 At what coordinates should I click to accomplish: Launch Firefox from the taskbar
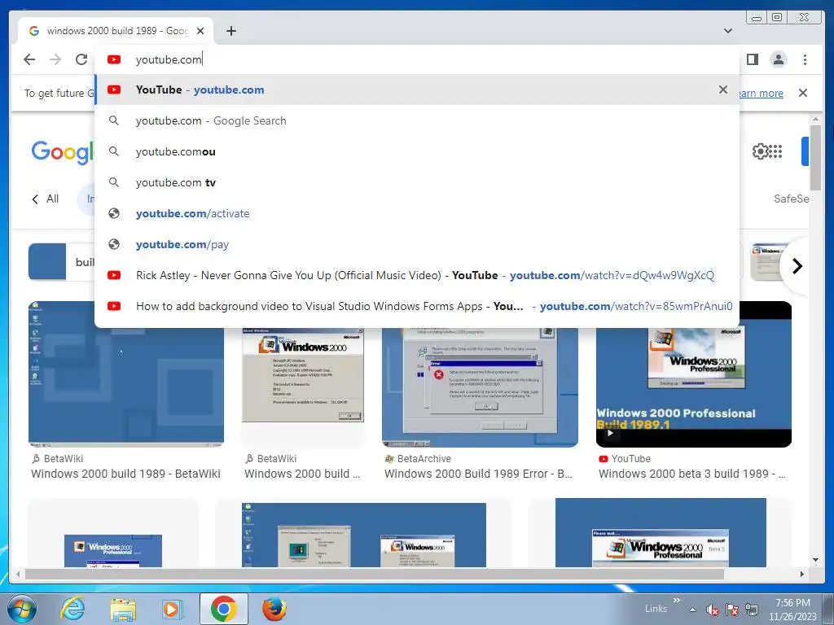[x=274, y=609]
